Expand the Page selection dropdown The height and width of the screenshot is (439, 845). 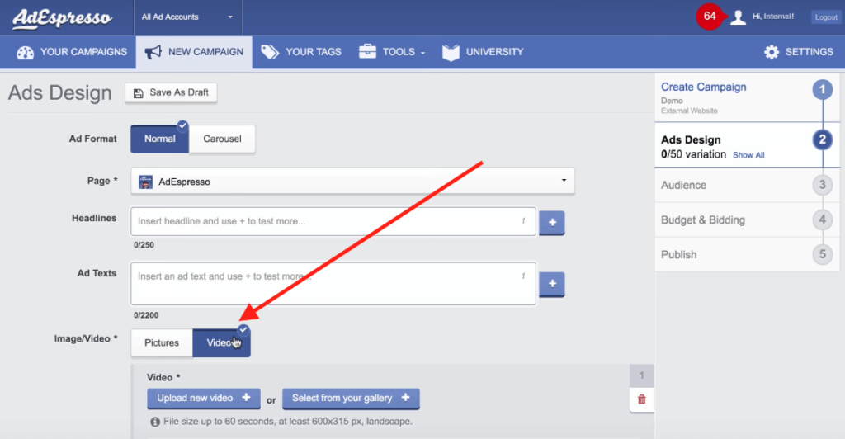(x=352, y=181)
